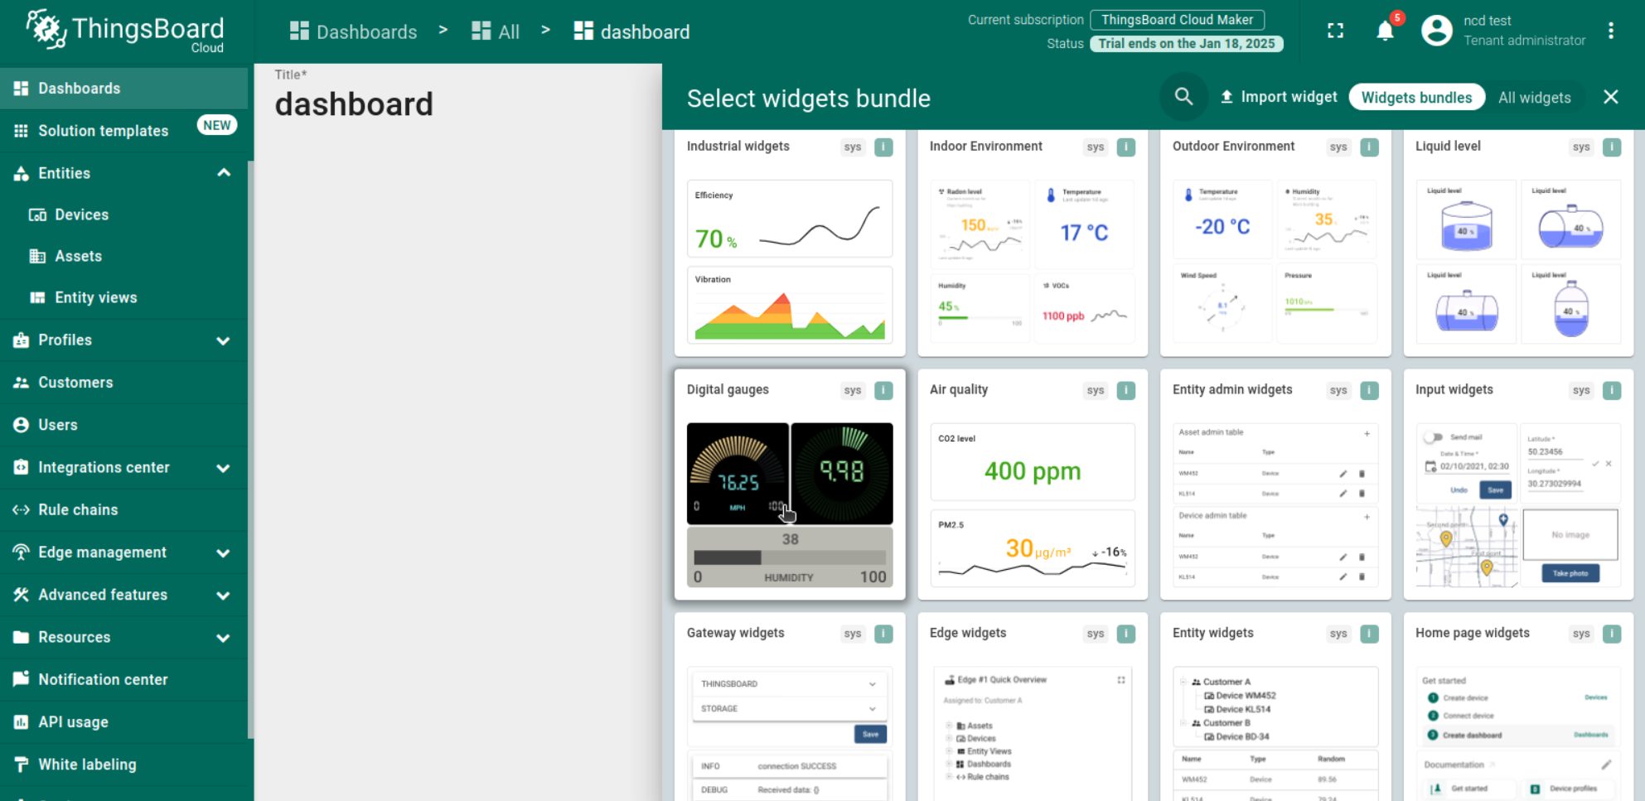Expand the Profiles menu section

point(223,340)
